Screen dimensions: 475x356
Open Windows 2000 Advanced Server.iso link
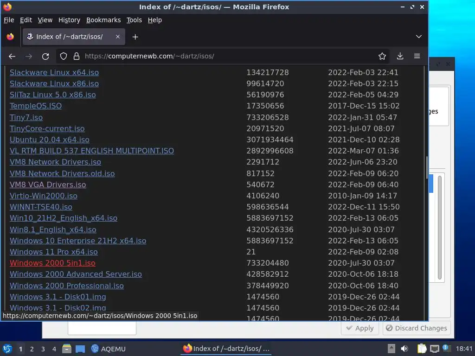(76, 274)
